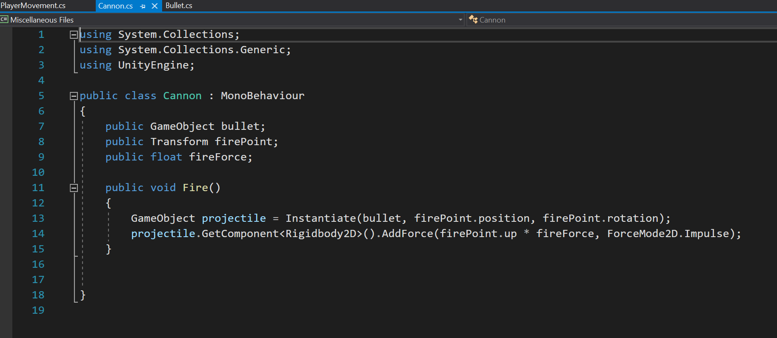Image resolution: width=777 pixels, height=338 pixels.
Task: Click the closing brace on line 18
Action: coord(83,295)
